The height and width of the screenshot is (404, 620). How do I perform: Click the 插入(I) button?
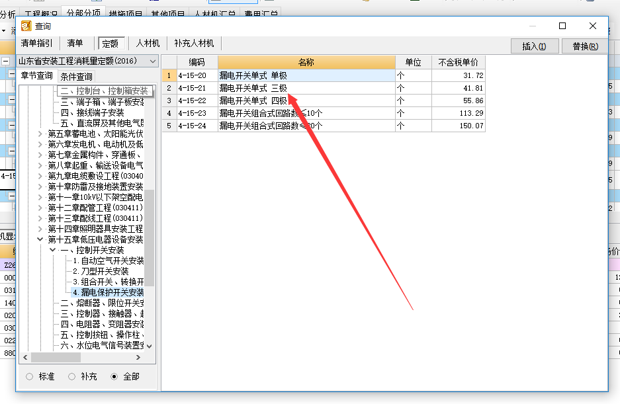[534, 46]
